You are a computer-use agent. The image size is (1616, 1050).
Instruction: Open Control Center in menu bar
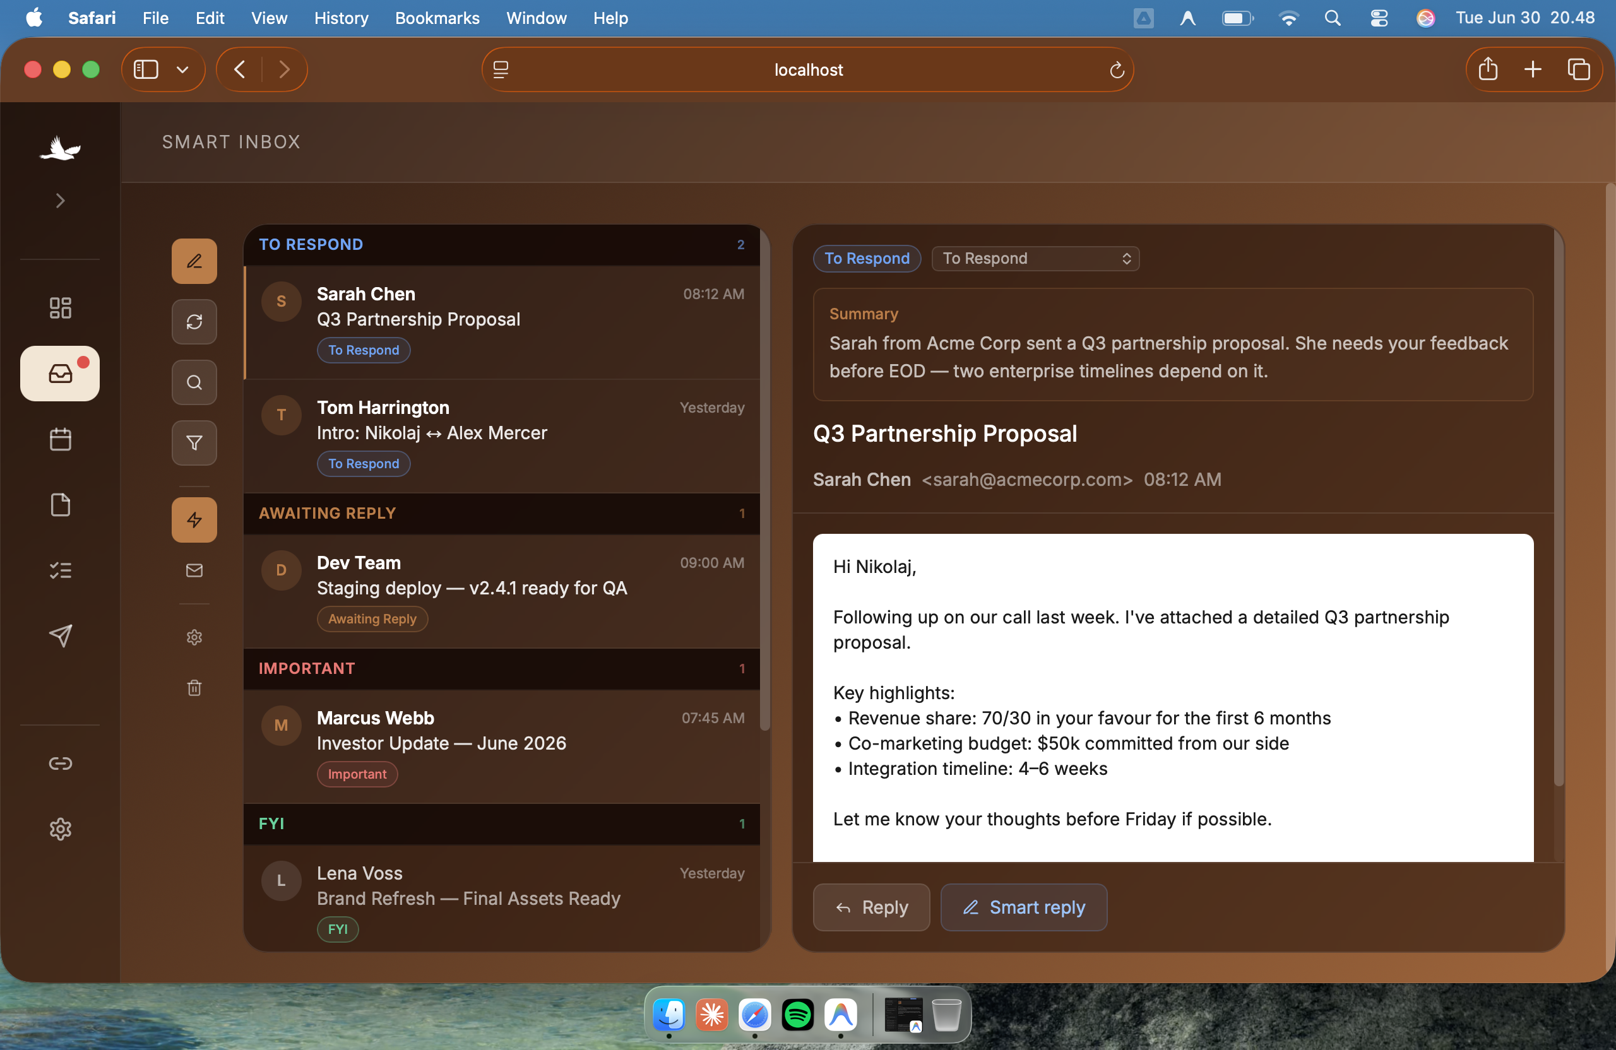point(1379,18)
